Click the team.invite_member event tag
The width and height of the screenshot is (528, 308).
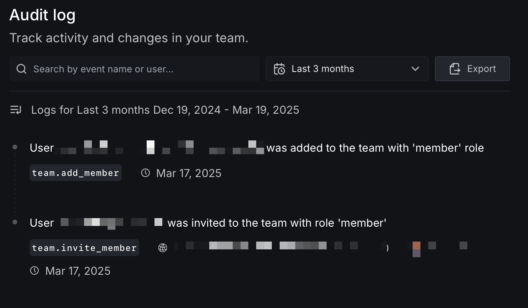[x=84, y=248]
